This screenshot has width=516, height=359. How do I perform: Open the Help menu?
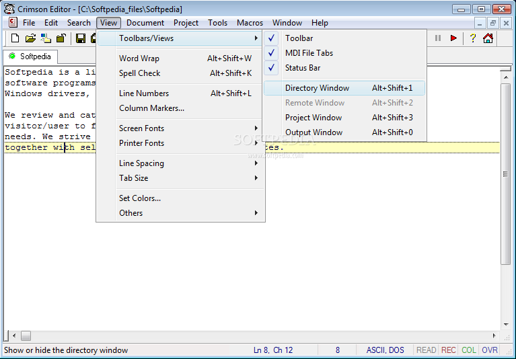[320, 23]
